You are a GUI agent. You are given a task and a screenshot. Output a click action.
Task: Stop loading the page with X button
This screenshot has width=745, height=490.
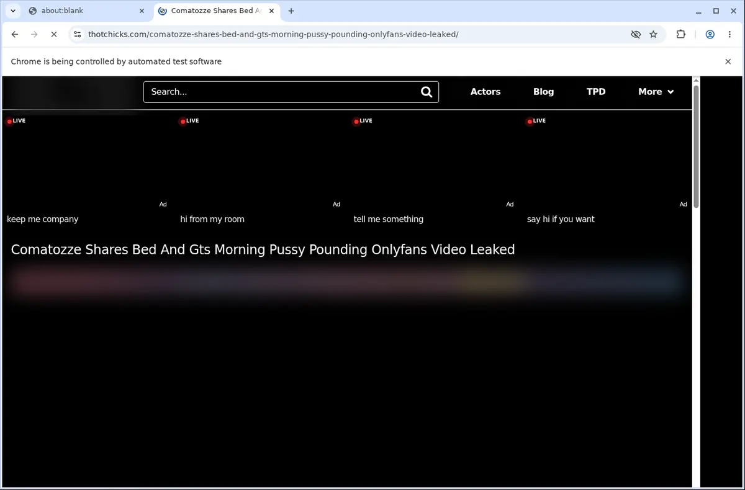(x=53, y=35)
